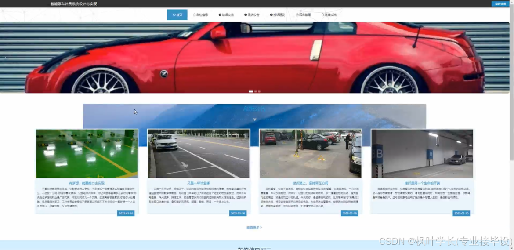Click the excerpt under 挫折是另一个生命的开端
Screen dimensions: 514x250
(422, 193)
